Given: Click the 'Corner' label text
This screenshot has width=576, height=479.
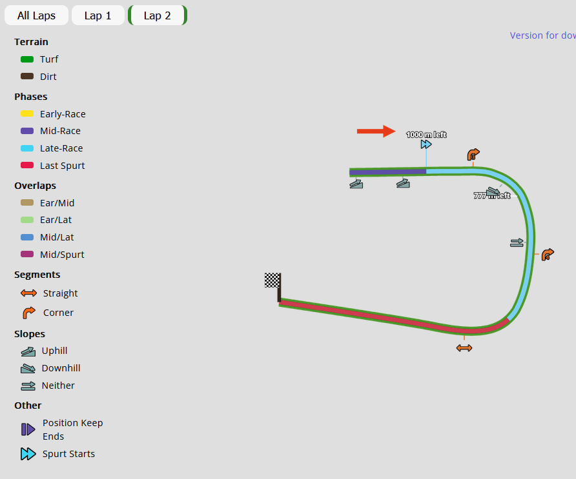Looking at the screenshot, I should [x=58, y=313].
